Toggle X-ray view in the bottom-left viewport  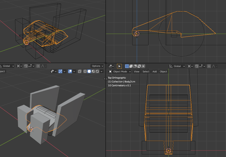pyautogui.click(x=80, y=71)
